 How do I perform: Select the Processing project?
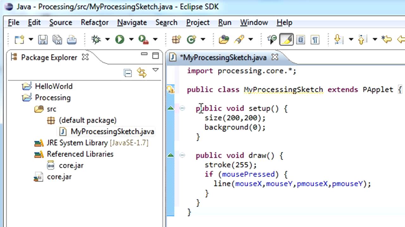click(x=53, y=97)
